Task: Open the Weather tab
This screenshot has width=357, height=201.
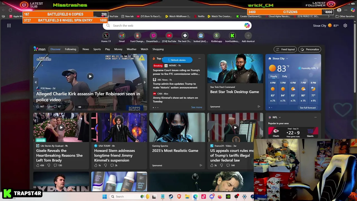Action: coord(132,49)
